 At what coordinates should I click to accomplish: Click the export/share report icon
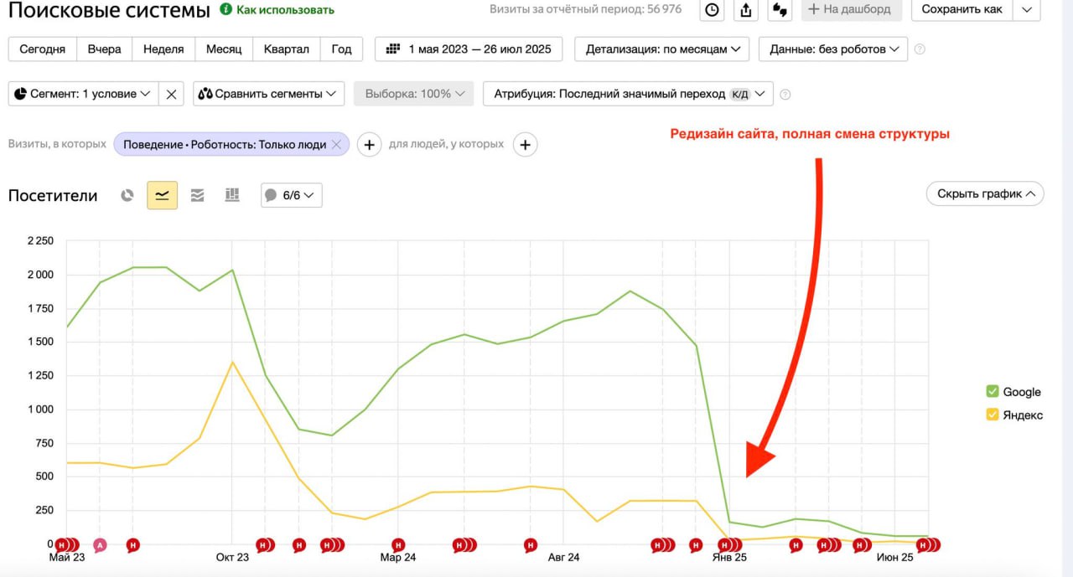click(x=745, y=10)
